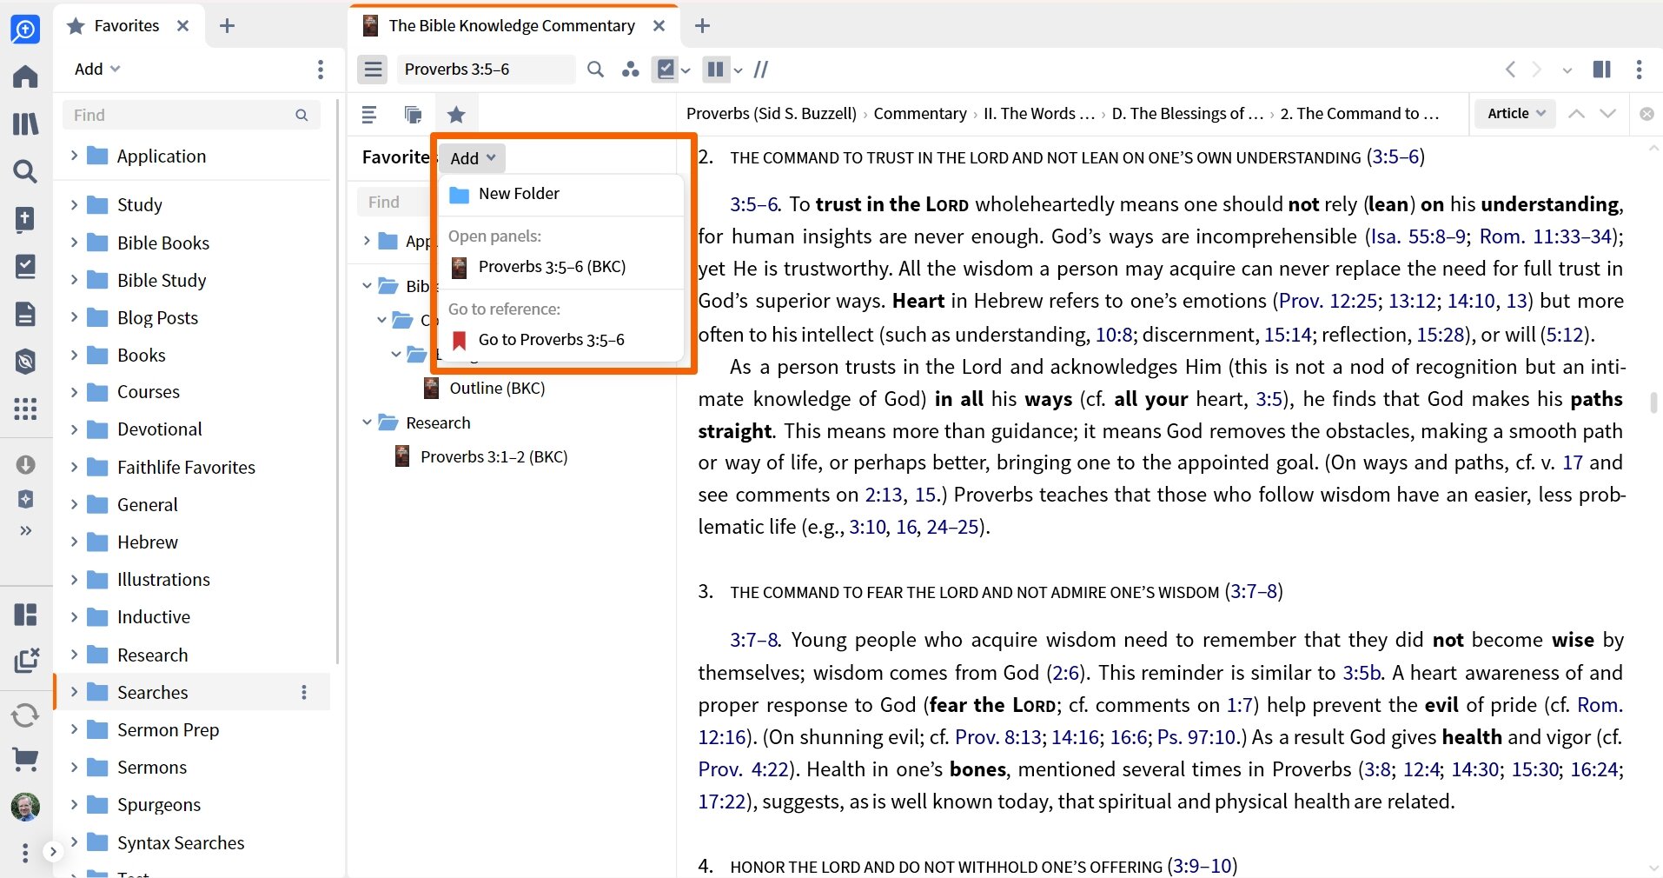This screenshot has width=1663, height=878.
Task: Close the locator bar with X
Action: [1646, 114]
